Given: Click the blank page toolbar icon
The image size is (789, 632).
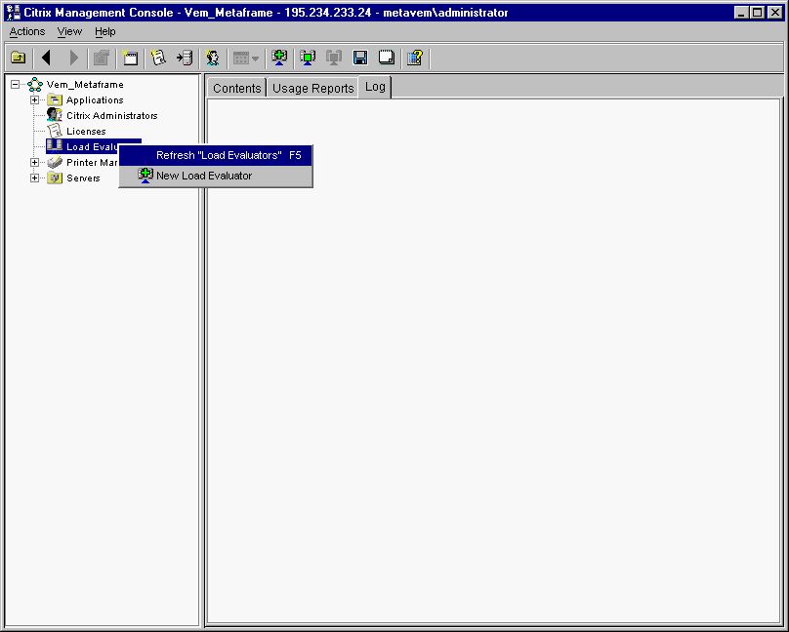Looking at the screenshot, I should click(387, 58).
